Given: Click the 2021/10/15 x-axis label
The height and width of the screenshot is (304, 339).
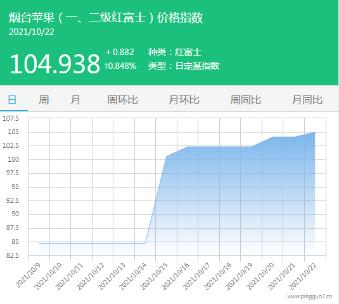Looking at the screenshot, I should point(154,277).
